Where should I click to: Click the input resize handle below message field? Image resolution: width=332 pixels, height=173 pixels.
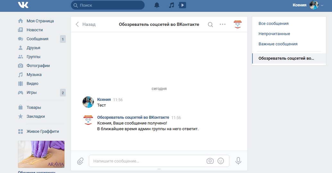tap(159, 169)
